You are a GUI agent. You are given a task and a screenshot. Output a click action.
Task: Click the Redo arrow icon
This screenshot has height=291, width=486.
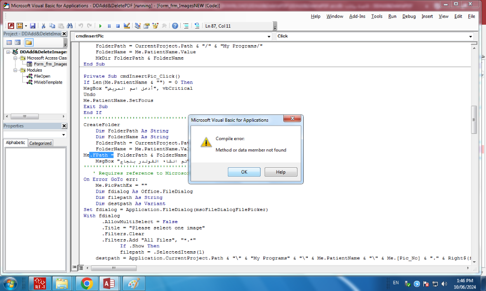(89, 26)
